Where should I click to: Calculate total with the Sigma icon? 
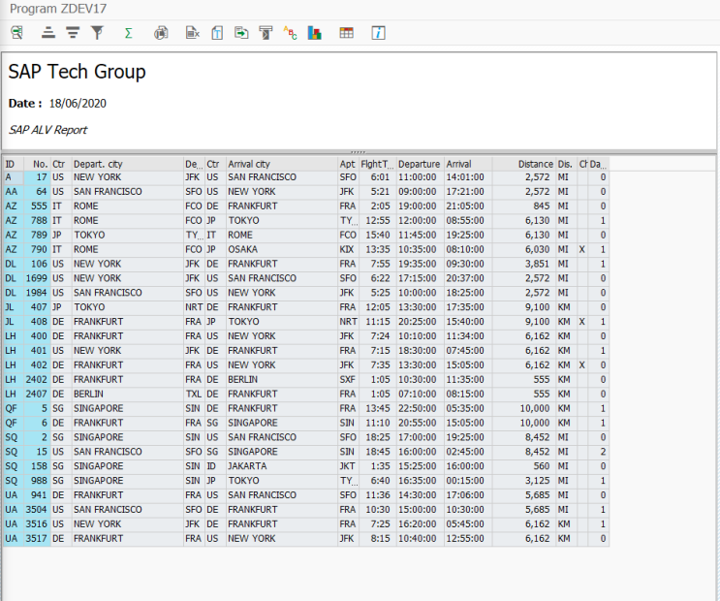point(129,33)
